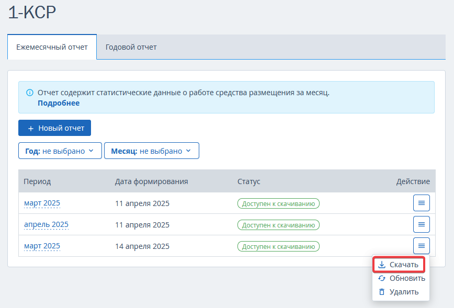Click the download icon beside Скачать

coord(382,265)
